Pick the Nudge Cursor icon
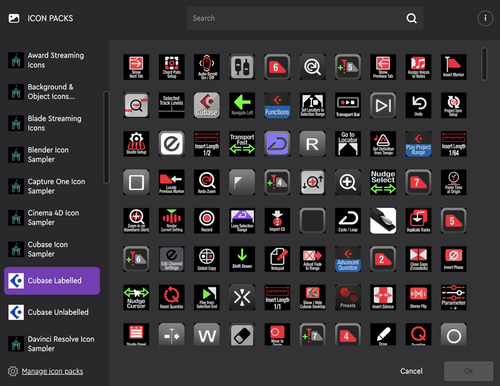 pyautogui.click(x=136, y=297)
